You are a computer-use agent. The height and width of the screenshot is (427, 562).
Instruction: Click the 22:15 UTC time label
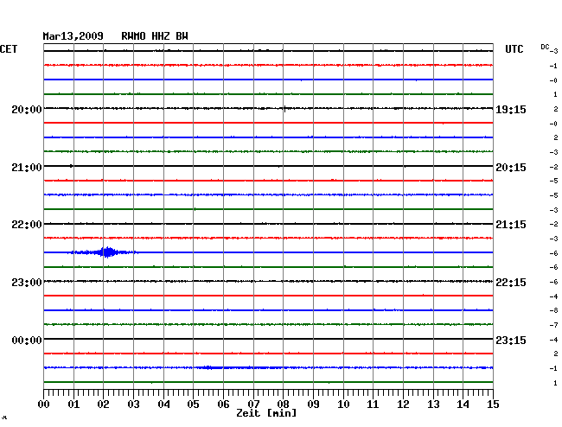tap(511, 283)
